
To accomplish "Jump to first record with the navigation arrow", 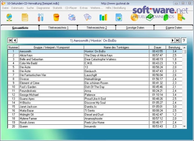I will [10, 40].
